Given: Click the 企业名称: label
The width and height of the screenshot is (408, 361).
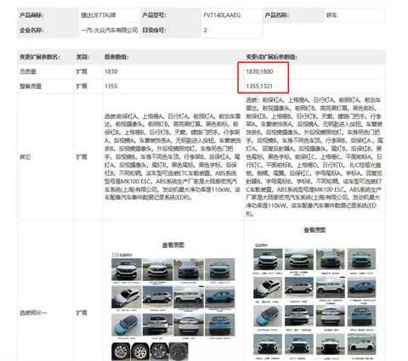Looking at the screenshot, I should pyautogui.click(x=31, y=30).
